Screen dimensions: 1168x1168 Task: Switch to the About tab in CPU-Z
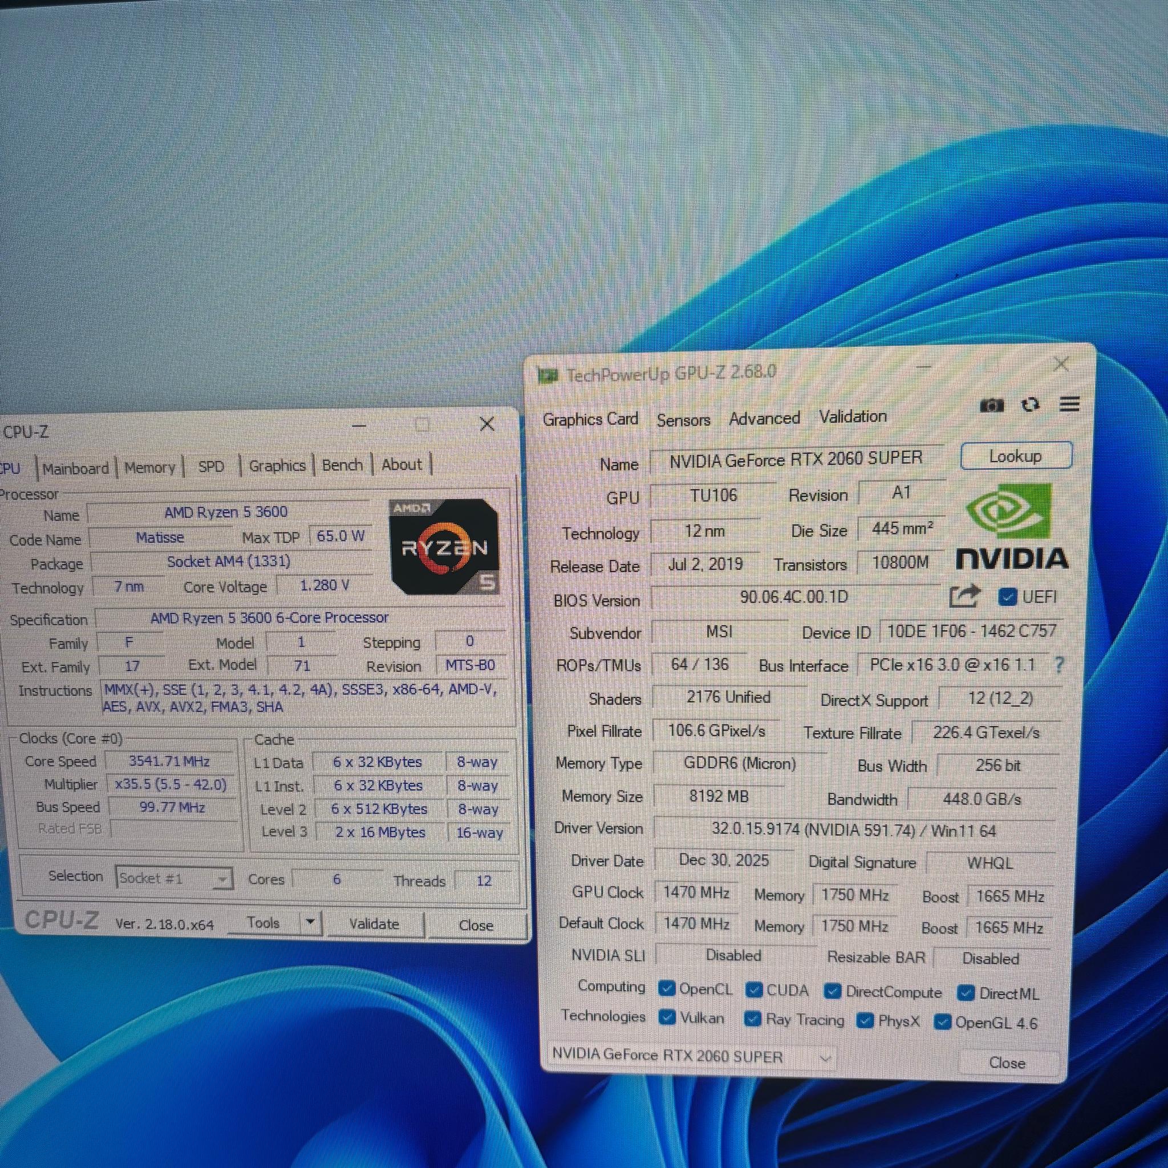click(401, 464)
